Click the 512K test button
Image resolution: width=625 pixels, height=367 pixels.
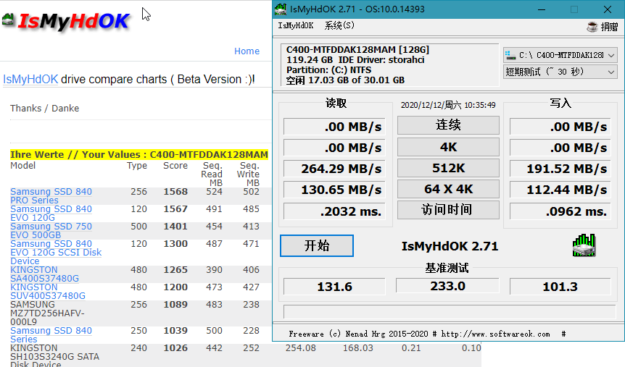click(x=448, y=168)
